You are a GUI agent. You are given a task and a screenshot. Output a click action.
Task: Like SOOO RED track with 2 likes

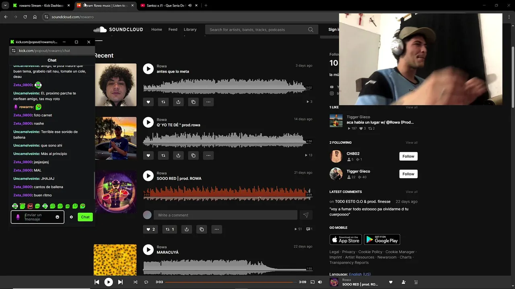[150, 229]
